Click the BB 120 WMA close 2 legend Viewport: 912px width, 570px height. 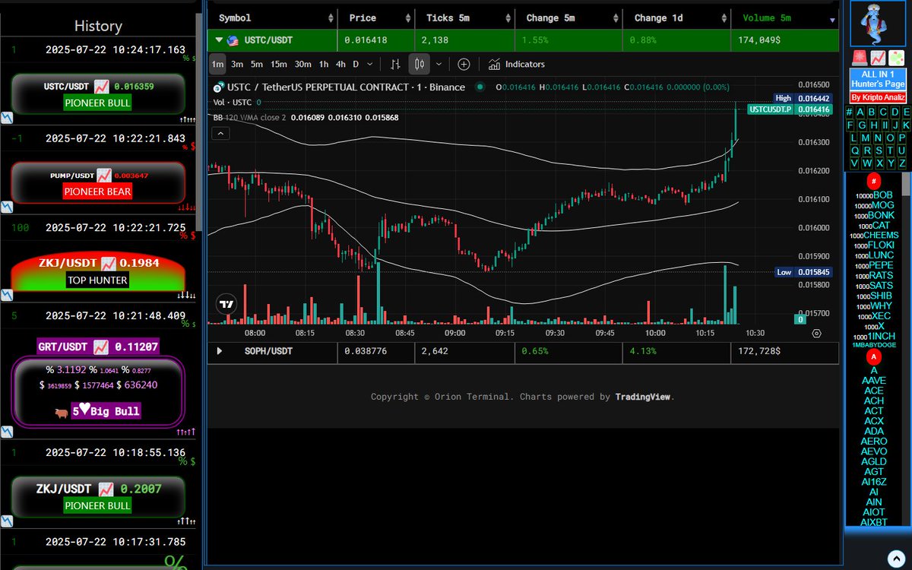coord(249,117)
